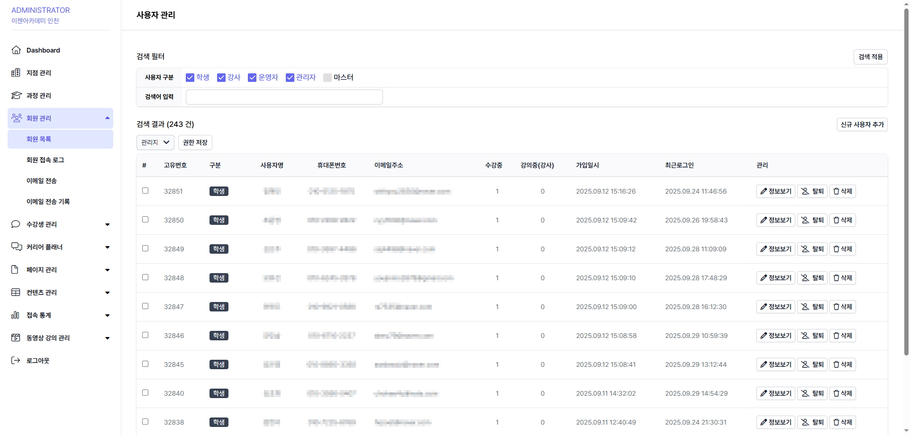Click the 검색어 입력 text field
The width and height of the screenshot is (910, 435).
(x=284, y=97)
